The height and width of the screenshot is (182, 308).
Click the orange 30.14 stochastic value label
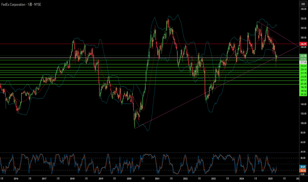[x=303, y=171]
